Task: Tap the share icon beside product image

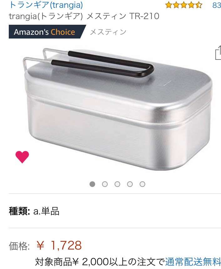Action: (x=218, y=53)
